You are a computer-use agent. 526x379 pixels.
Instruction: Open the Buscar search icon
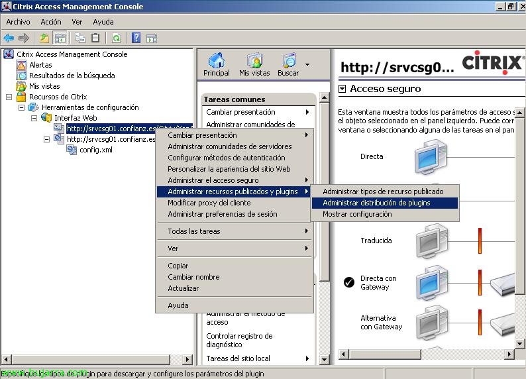coord(288,64)
